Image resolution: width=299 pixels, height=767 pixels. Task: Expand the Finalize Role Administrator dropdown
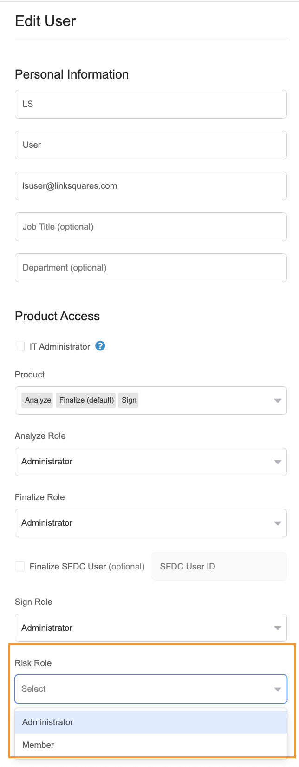[151, 523]
